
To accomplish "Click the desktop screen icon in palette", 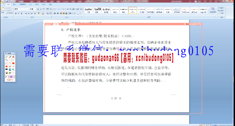I will [10, 70].
